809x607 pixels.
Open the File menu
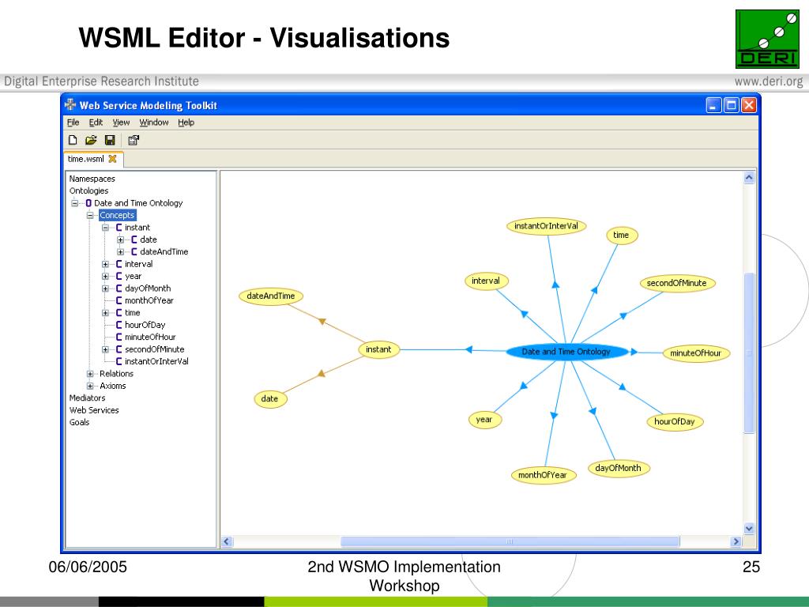click(73, 123)
